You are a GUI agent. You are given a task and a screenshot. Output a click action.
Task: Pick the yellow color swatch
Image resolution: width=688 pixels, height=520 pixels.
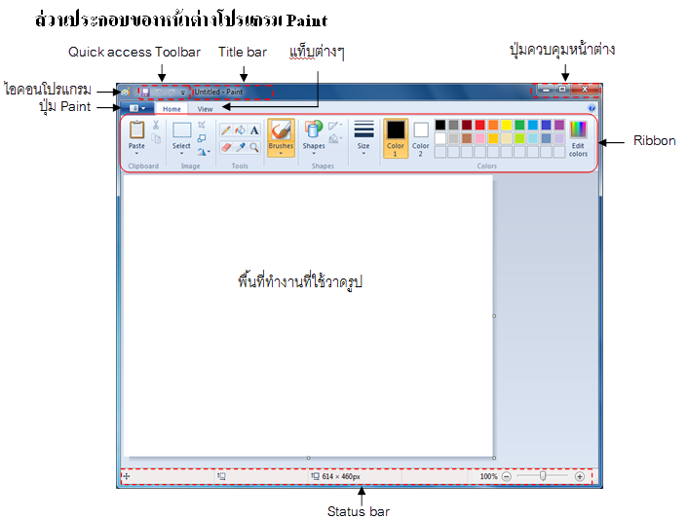point(507,125)
